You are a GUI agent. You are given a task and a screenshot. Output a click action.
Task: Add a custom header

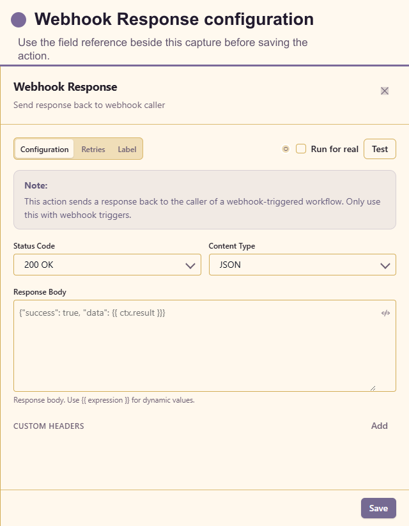pyautogui.click(x=379, y=426)
